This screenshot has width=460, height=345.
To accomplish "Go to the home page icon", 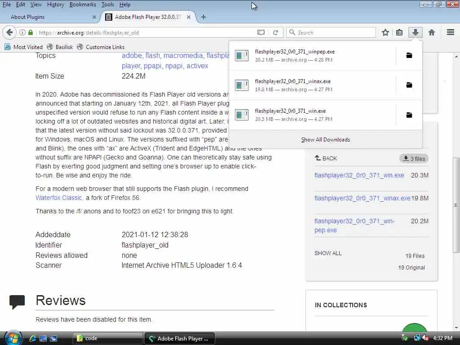I will 432,32.
